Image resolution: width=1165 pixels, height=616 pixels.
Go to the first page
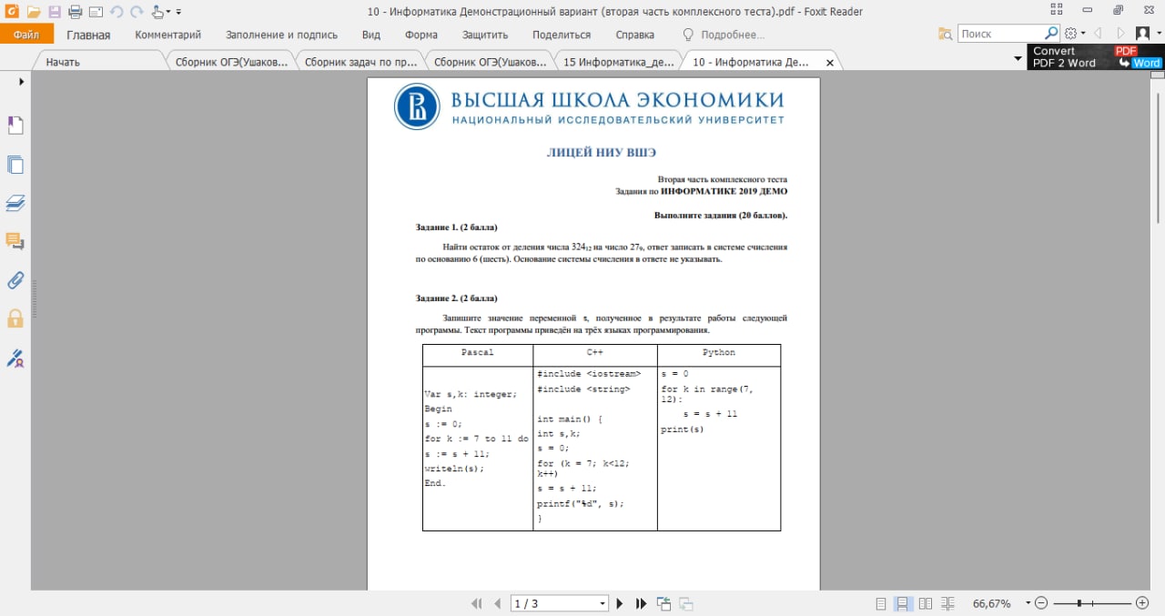click(477, 603)
